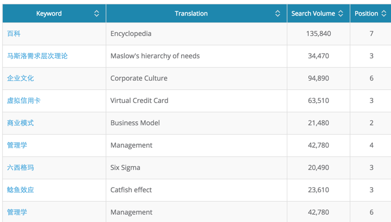
Task: Open the 管理学 link ranked position 6
Action: click(x=17, y=212)
